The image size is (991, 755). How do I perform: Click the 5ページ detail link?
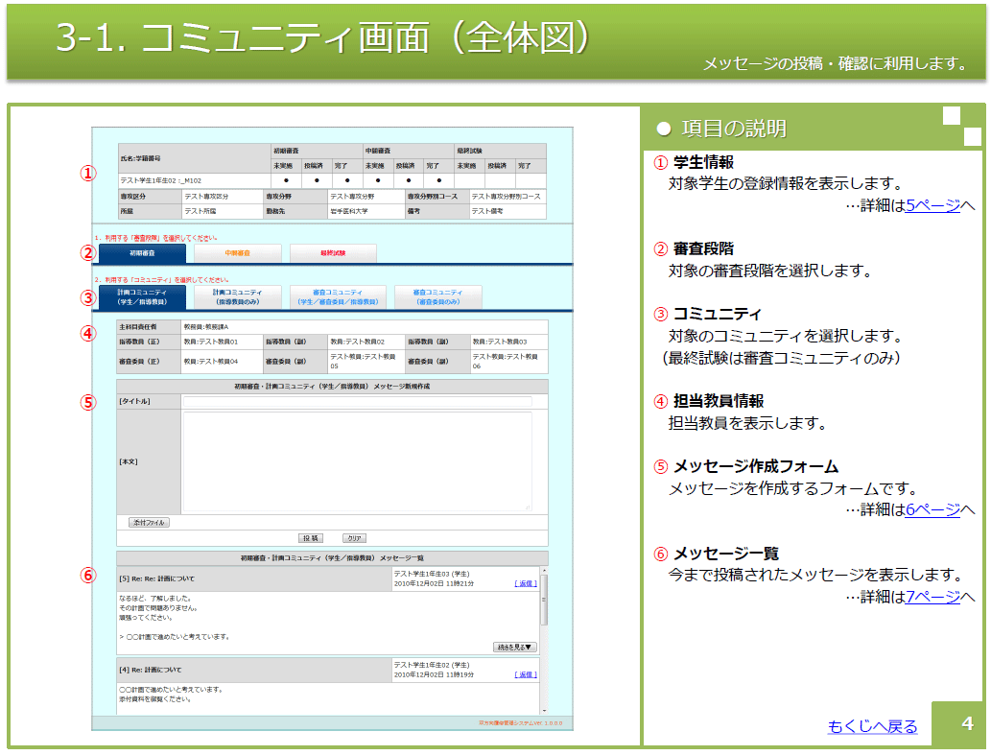tap(932, 205)
